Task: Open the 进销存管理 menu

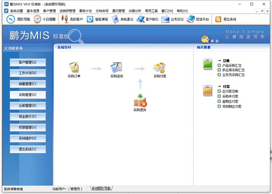Action: click(68, 11)
